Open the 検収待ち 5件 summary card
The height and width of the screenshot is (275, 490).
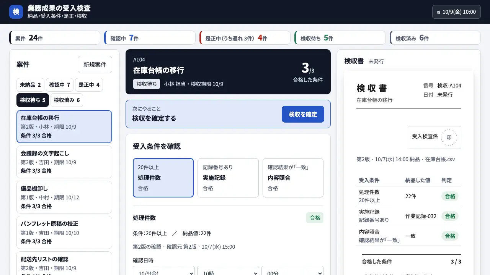(340, 38)
